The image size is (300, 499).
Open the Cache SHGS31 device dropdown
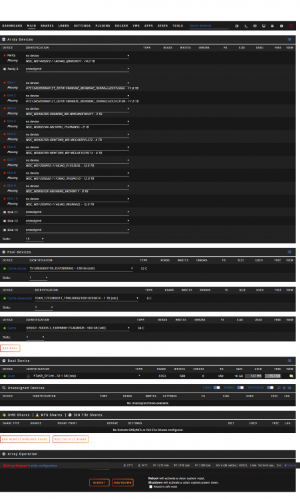pos(78,328)
